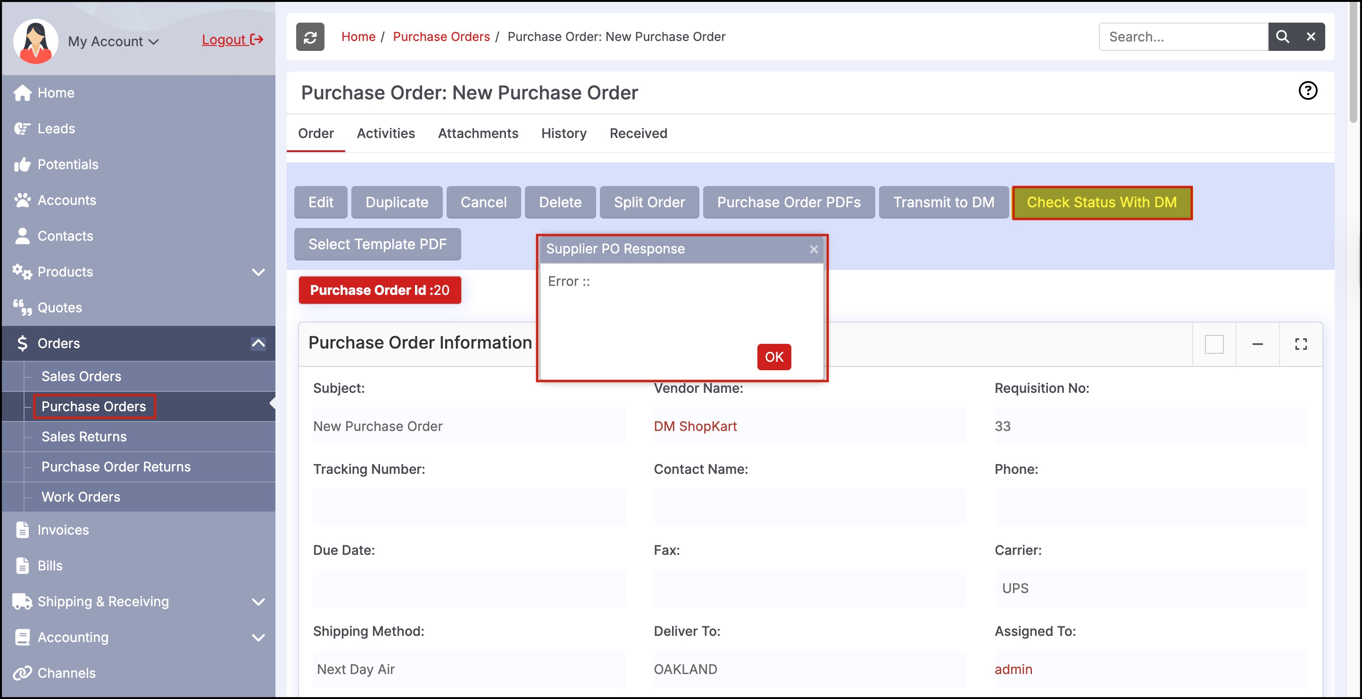The width and height of the screenshot is (1362, 699).
Task: Open the help question mark icon
Action: [x=1308, y=91]
